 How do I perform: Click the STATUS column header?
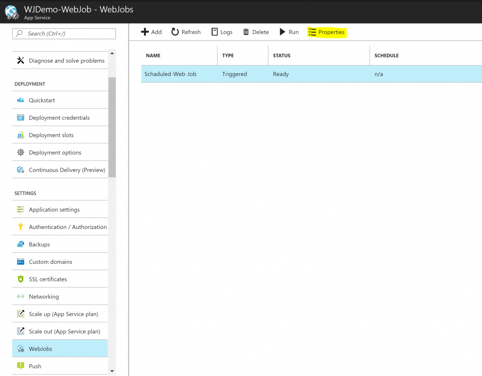[x=281, y=56]
